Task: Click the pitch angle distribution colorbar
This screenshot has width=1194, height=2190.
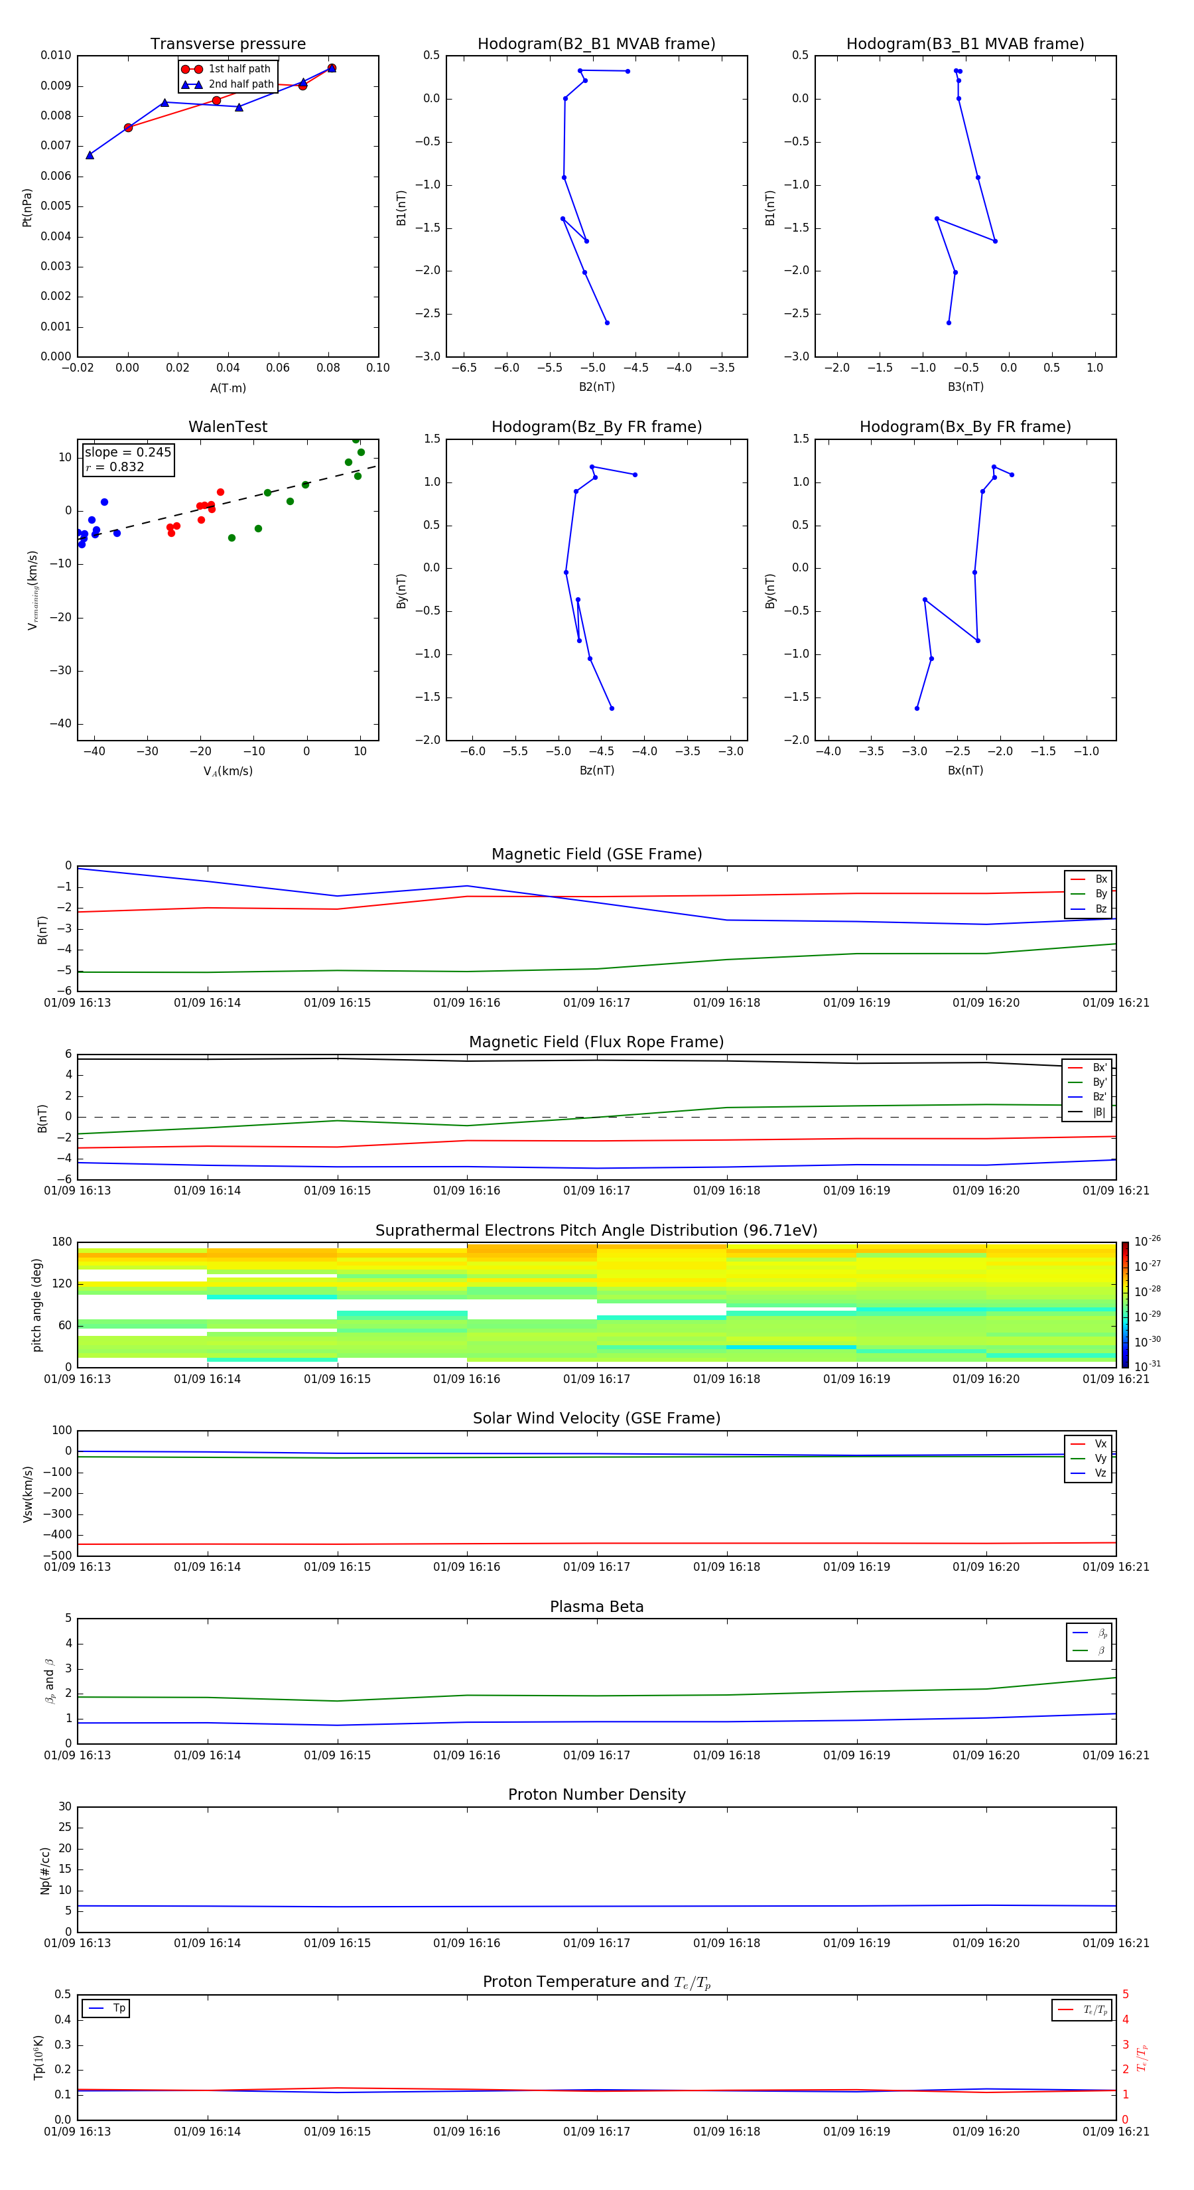Action: (x=1124, y=1304)
